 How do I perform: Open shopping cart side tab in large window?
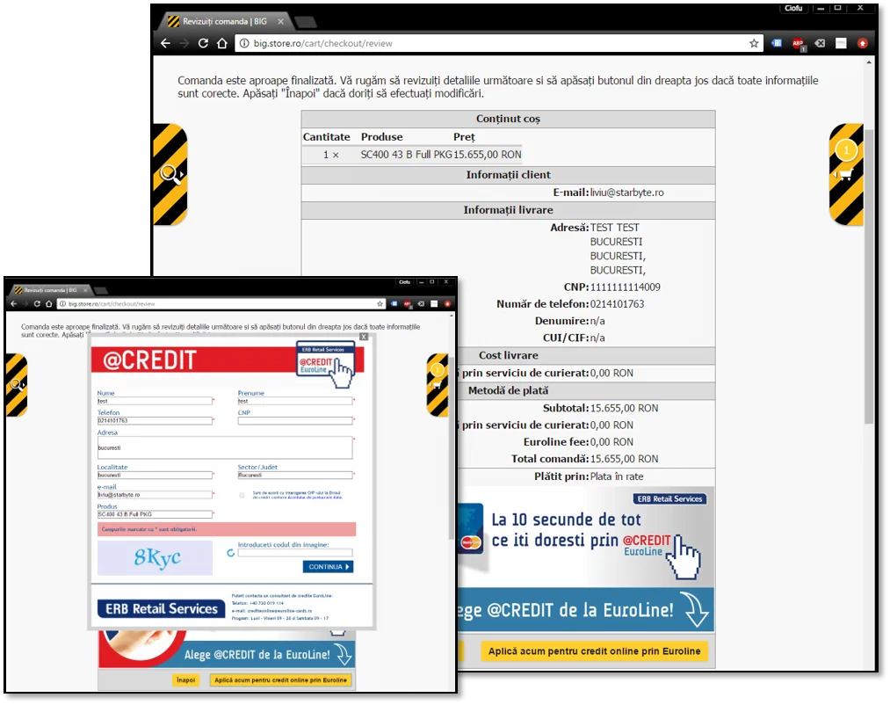[x=846, y=174]
